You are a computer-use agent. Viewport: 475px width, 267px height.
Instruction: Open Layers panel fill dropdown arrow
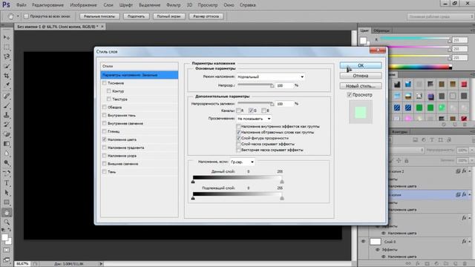(472, 160)
